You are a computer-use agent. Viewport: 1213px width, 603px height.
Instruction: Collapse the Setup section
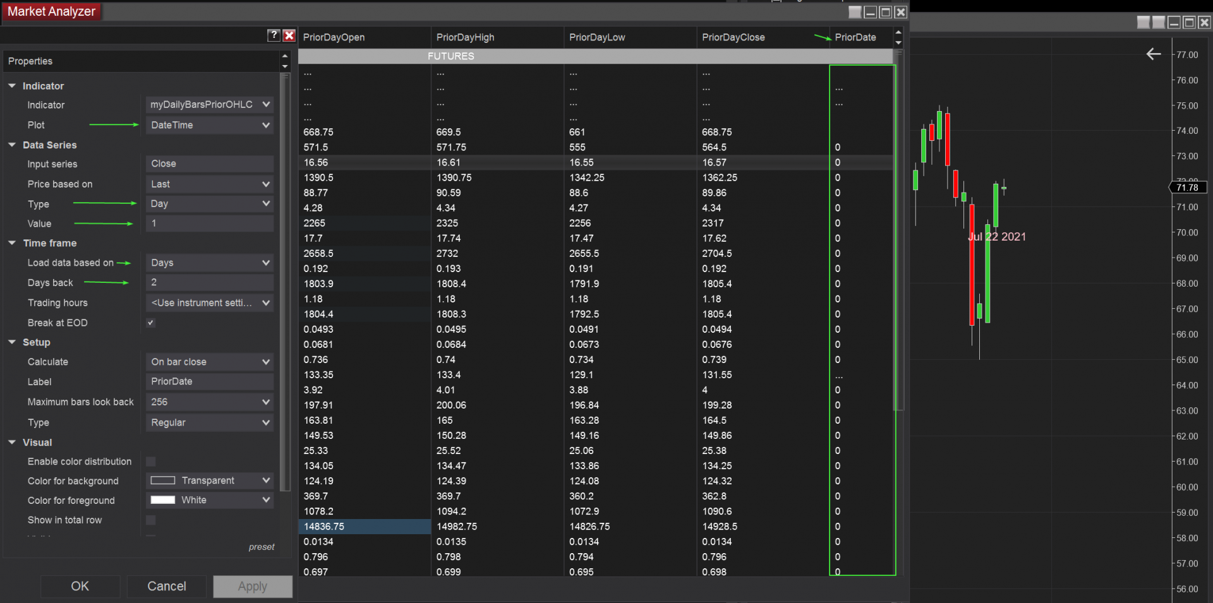(12, 342)
